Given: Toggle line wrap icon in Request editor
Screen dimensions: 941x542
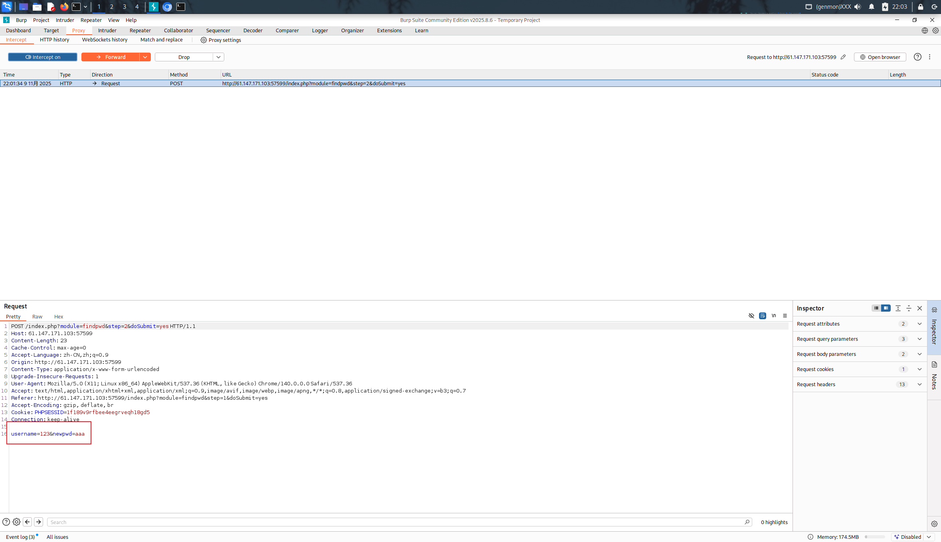Looking at the screenshot, I should coord(763,316).
